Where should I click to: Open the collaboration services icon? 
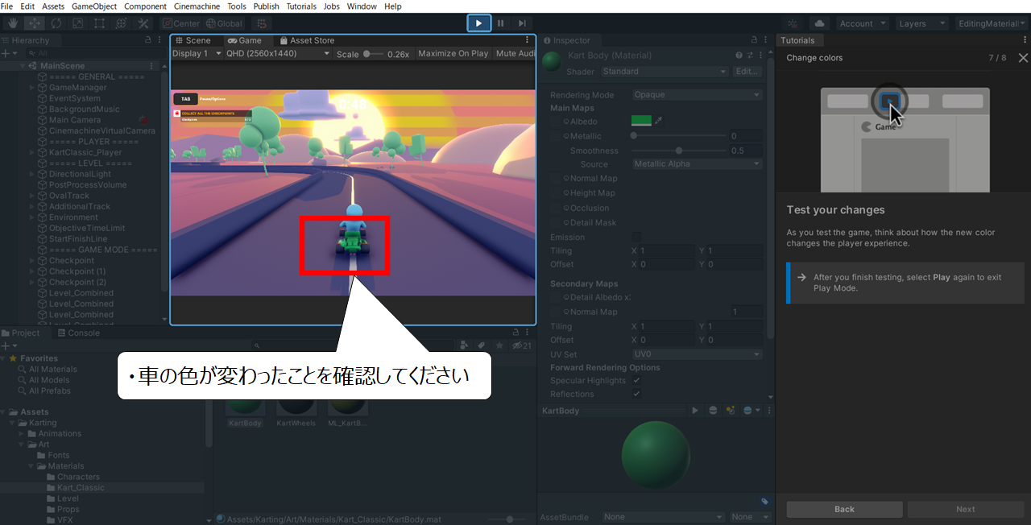(793, 23)
